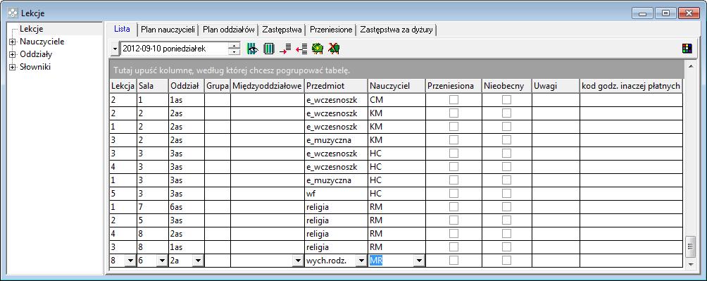707x281 pixels.
Task: Tick Nieobecny for the 6as religia row
Action: (x=506, y=207)
